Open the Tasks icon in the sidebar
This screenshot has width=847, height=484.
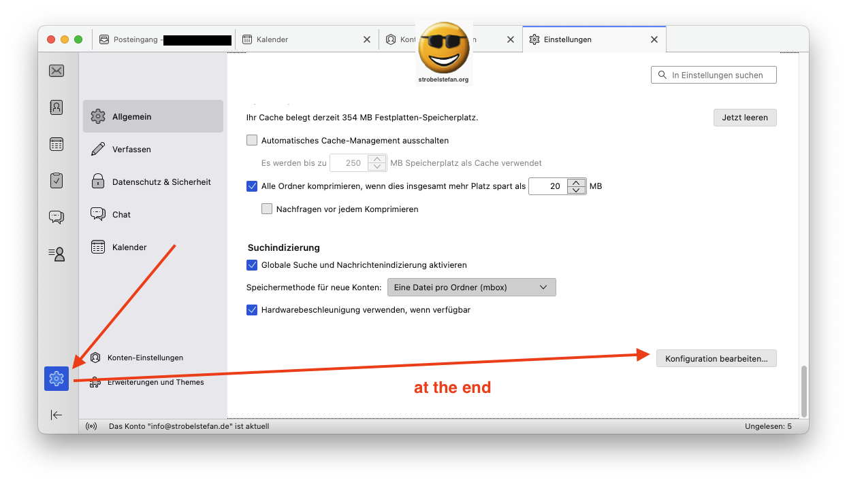click(57, 180)
